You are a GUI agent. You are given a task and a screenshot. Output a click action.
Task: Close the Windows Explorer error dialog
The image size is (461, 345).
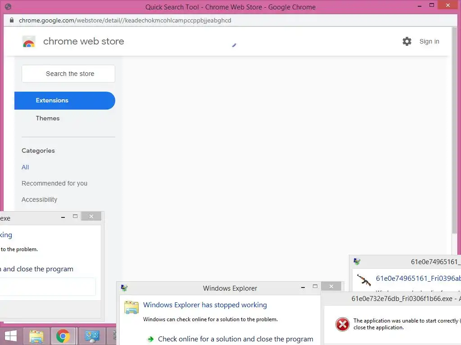(x=331, y=286)
